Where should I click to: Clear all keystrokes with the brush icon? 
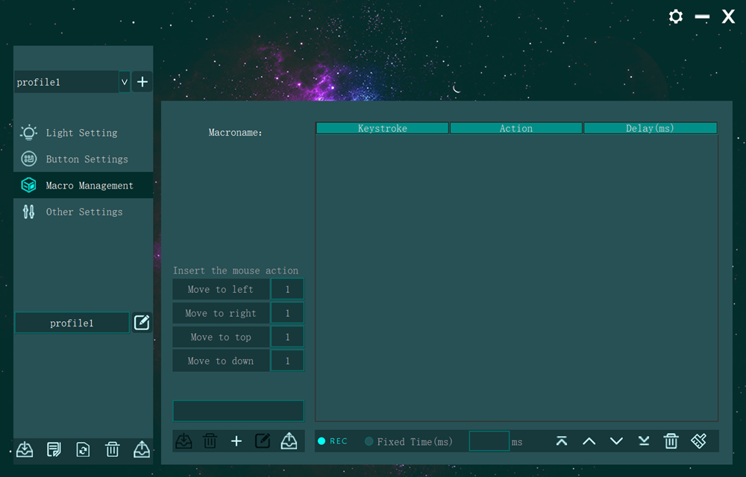coord(698,441)
